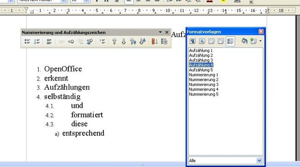The height and width of the screenshot is (167, 300).
Task: Click the left indent marker on ruler
Action: (32, 12)
